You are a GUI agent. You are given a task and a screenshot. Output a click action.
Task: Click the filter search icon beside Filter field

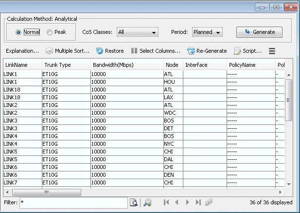point(133,202)
